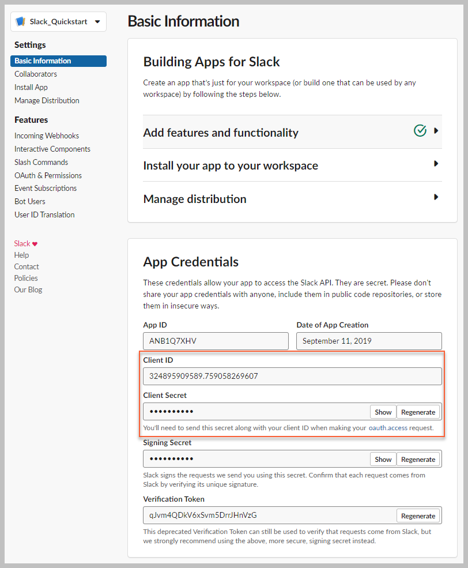This screenshot has height=568, width=468.
Task: Open Interactive Components feature
Action: 52,149
